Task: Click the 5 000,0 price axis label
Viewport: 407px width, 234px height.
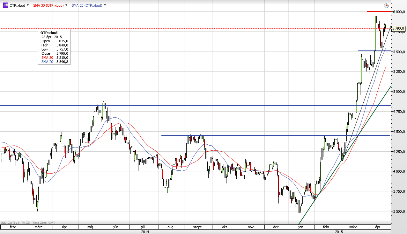Action: pos(399,92)
